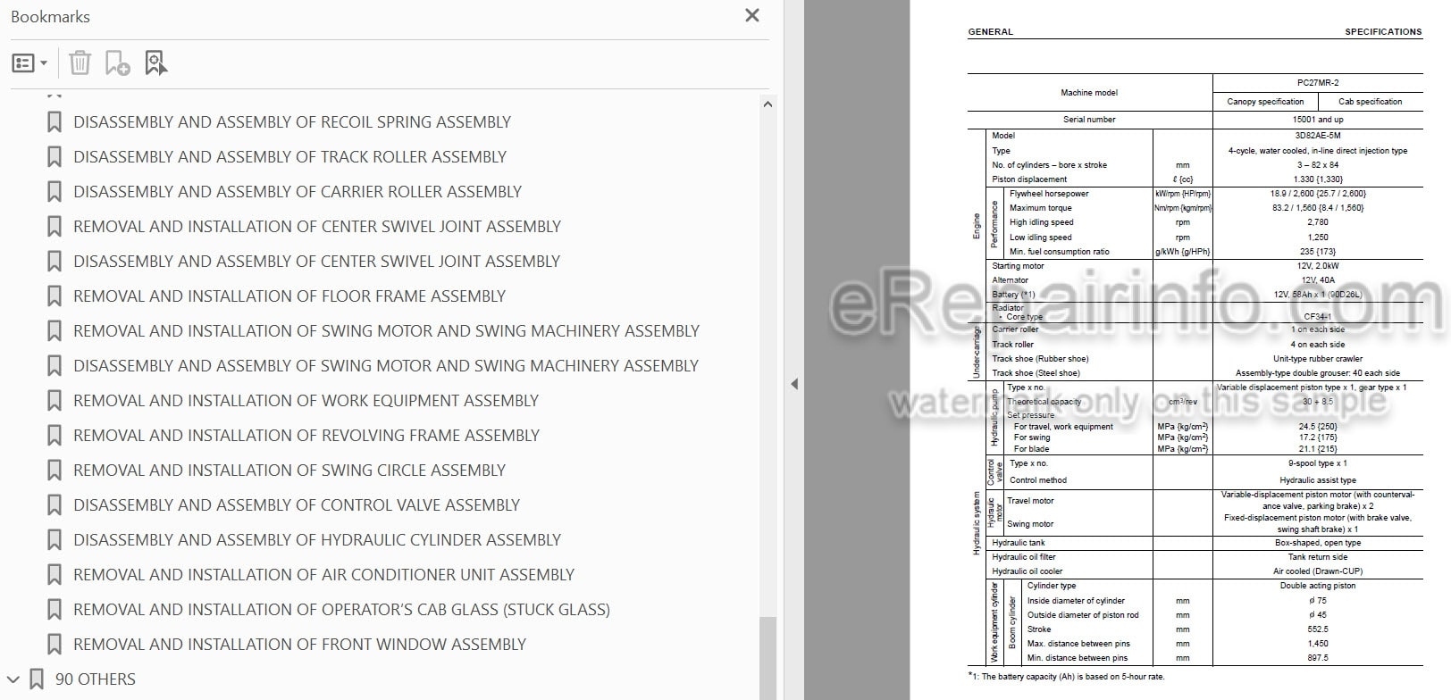The width and height of the screenshot is (1451, 700).
Task: Select Work Equipment Assembly bookmark
Action: [x=306, y=401]
